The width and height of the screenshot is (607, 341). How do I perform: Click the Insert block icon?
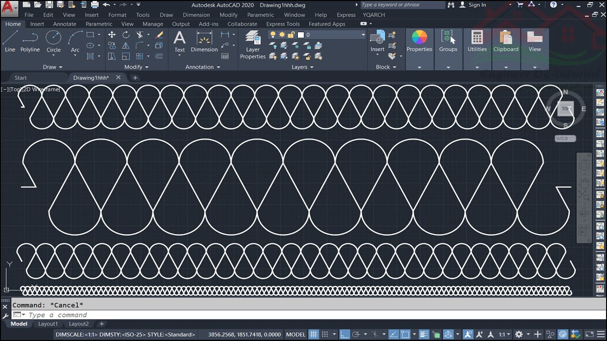click(x=377, y=41)
